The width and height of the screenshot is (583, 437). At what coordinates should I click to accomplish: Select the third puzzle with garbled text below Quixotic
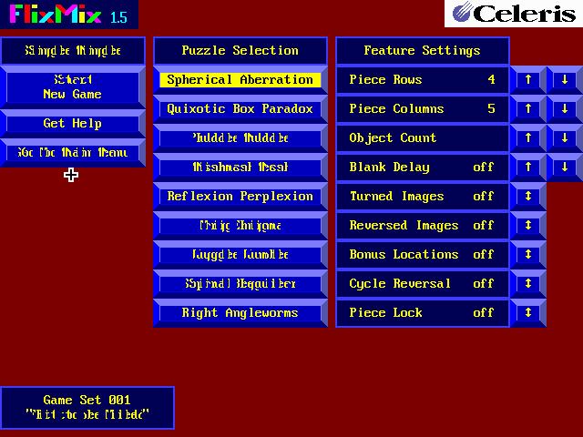click(x=240, y=137)
